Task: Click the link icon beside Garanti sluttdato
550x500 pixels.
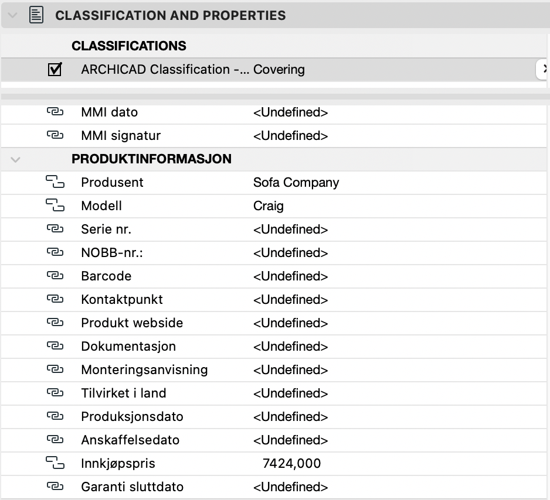Action: (55, 487)
